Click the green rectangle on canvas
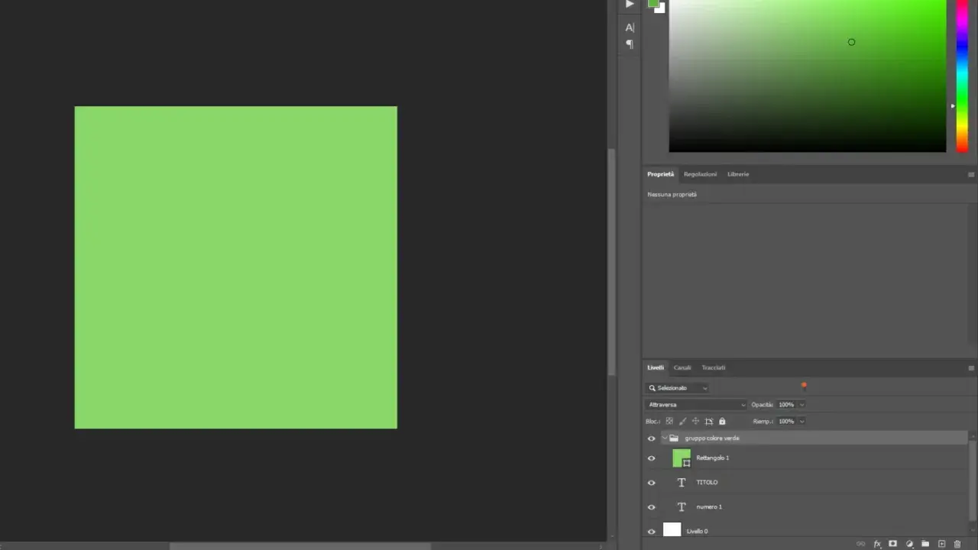This screenshot has width=978, height=550. click(x=235, y=267)
